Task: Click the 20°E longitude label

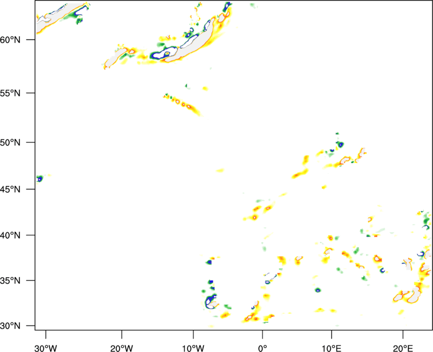Action: [403, 348]
